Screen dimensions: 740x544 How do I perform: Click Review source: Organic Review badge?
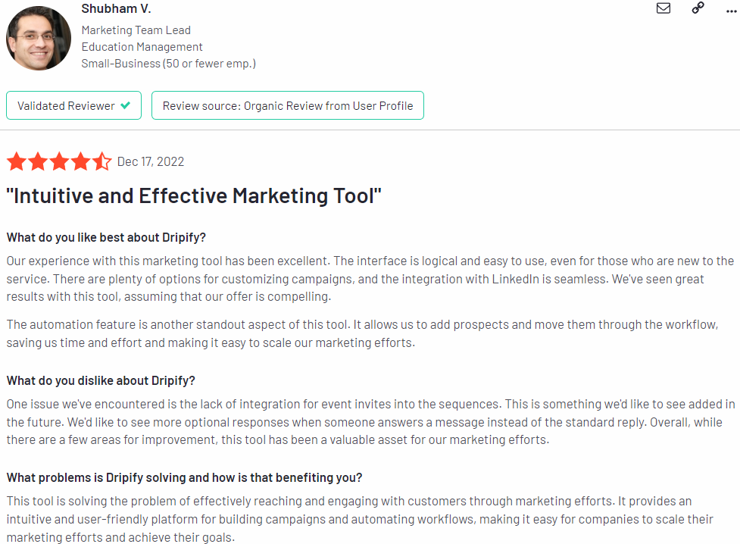tap(287, 105)
